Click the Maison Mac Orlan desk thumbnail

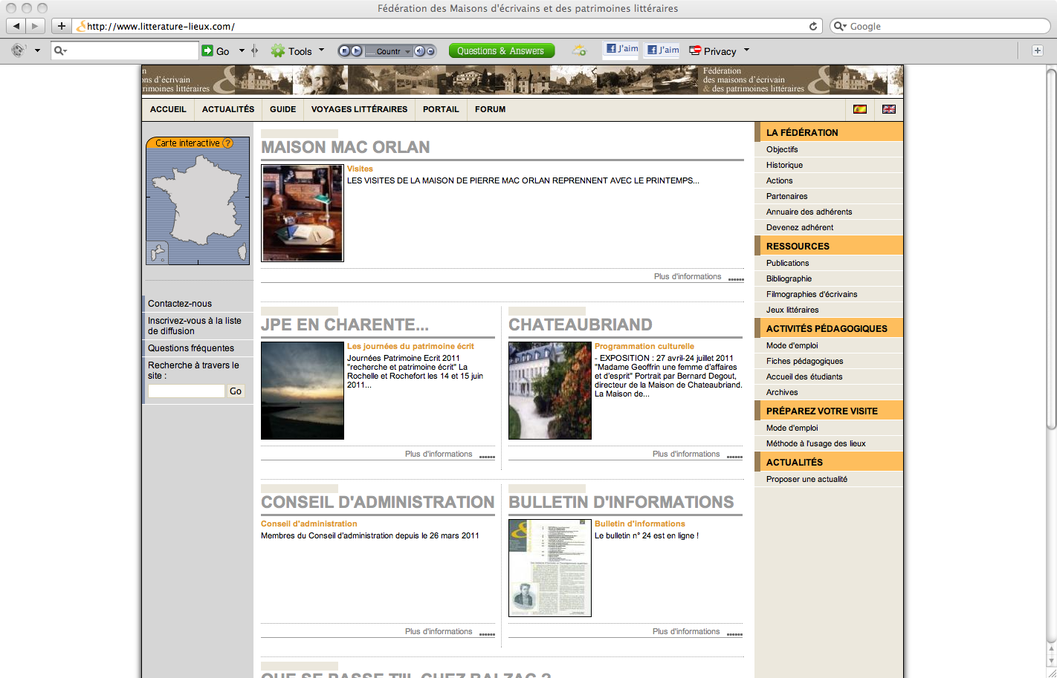(303, 213)
